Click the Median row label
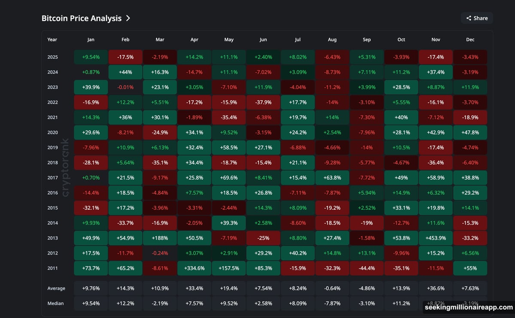The width and height of the screenshot is (515, 318). [56, 303]
